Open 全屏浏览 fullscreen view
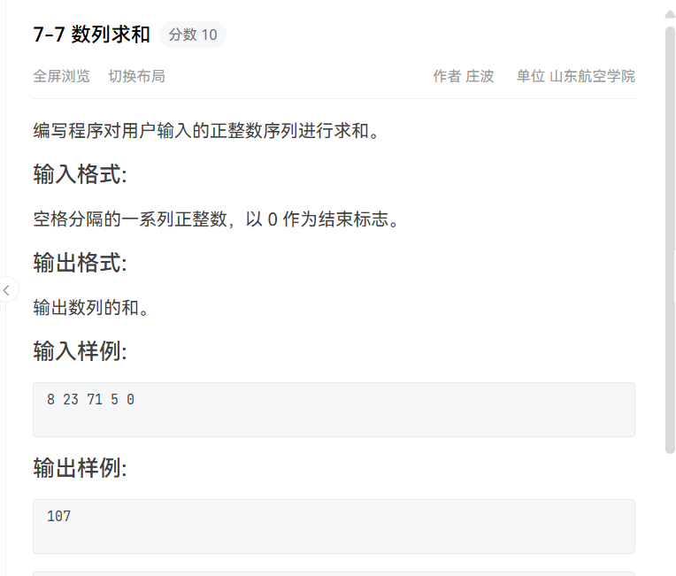The height and width of the screenshot is (576, 676). tap(61, 76)
